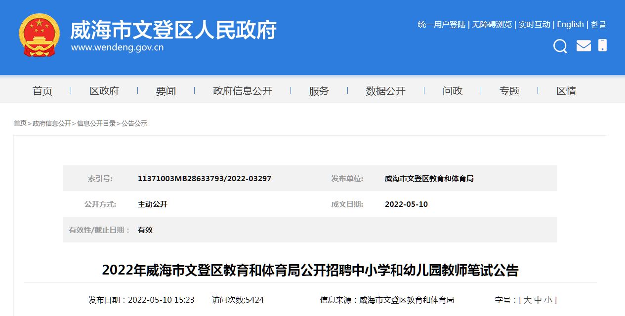
Task: Open 专题 navigation menu
Action: (509, 91)
